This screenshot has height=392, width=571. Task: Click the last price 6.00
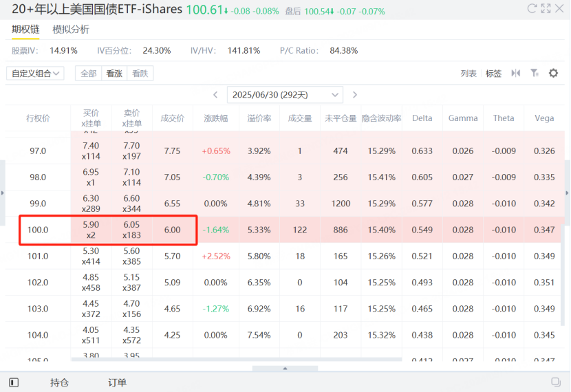(x=173, y=230)
